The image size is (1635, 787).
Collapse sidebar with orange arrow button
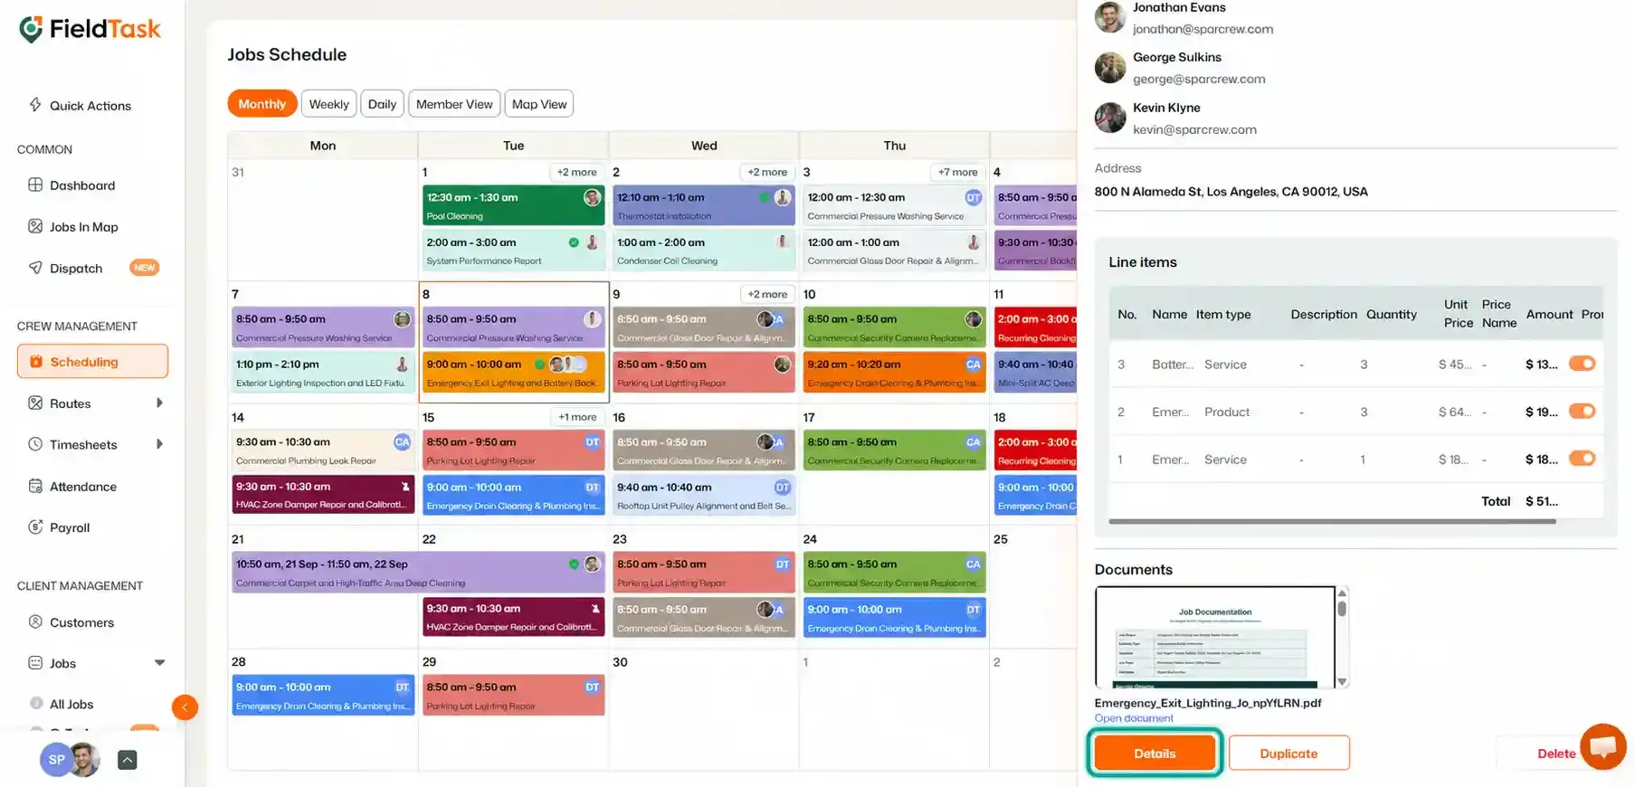[185, 707]
